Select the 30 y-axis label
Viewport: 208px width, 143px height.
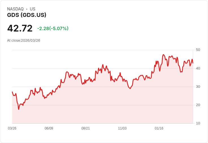point(198,86)
